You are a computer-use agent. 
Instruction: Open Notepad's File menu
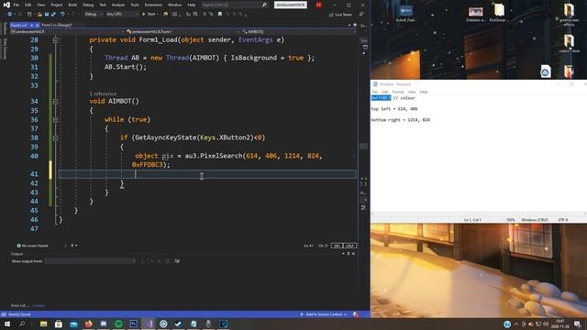click(375, 92)
